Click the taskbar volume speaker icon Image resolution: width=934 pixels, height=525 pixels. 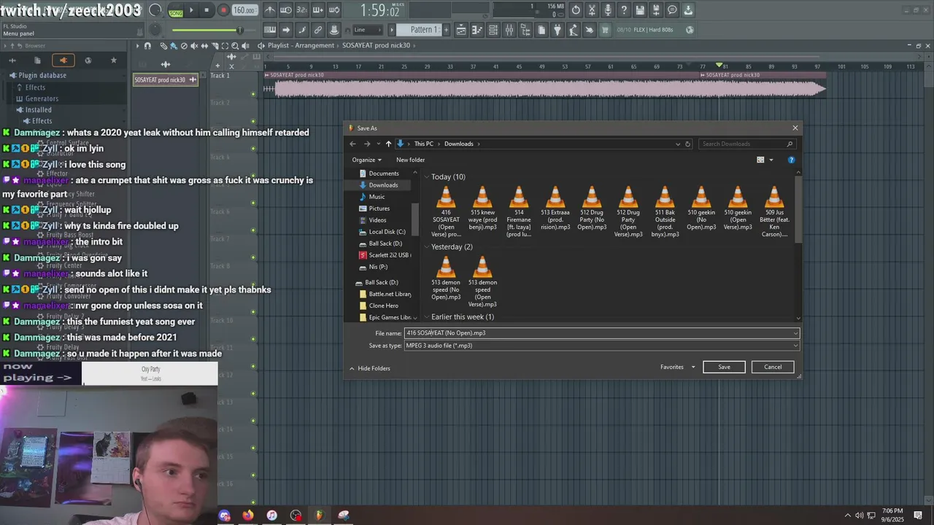coord(859,516)
